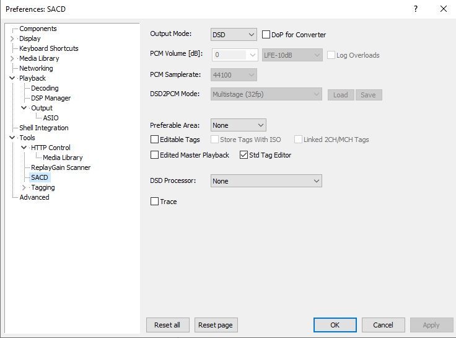Screen dimensions: 456x338
Task: Collapse the HTTP Control node
Action: click(x=24, y=148)
